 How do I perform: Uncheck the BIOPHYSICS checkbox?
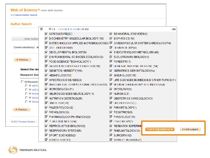(111, 38)
